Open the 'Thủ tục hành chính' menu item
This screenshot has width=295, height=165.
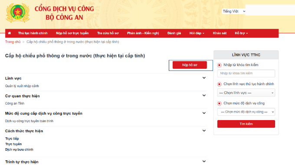coord(33,33)
